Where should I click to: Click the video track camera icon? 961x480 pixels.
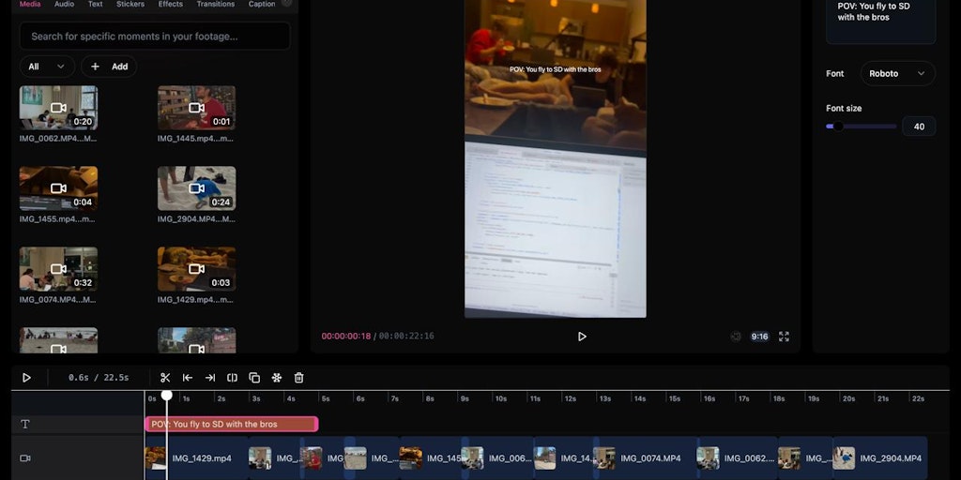25,457
